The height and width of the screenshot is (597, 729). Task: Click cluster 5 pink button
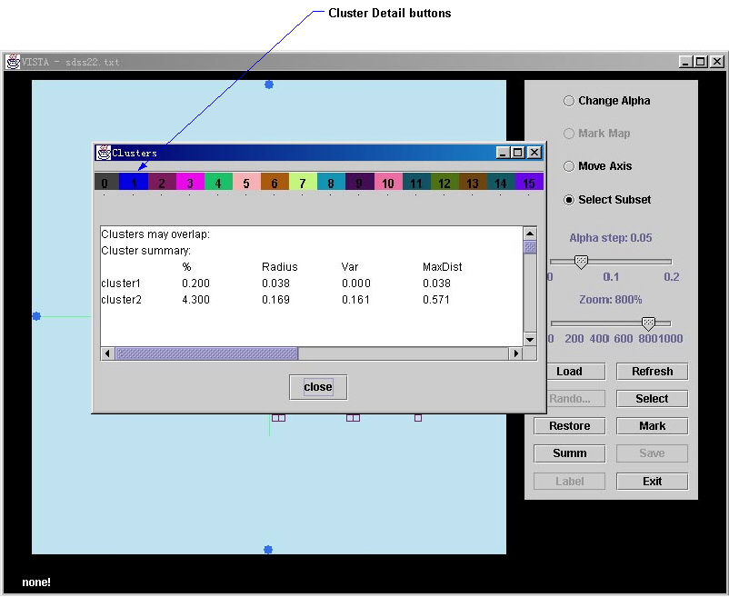246,183
